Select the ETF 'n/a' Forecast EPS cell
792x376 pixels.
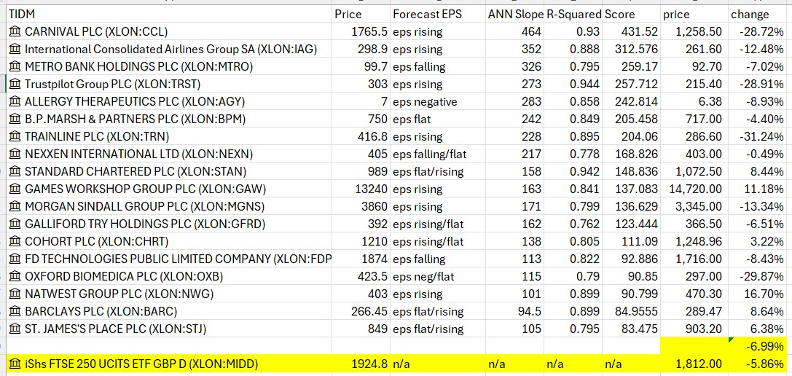(x=437, y=364)
